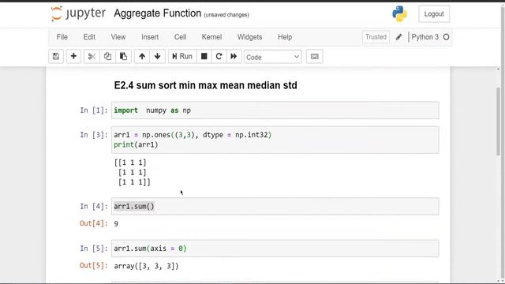Click the Logout button
The width and height of the screenshot is (505, 284).
(434, 14)
